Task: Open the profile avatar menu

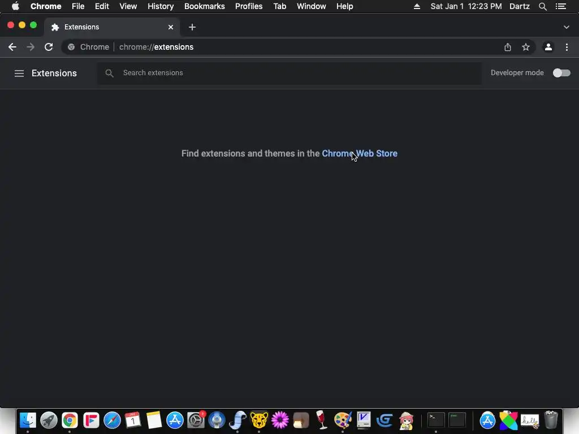Action: (548, 47)
